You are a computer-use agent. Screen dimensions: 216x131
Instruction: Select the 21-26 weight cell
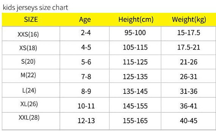[x=190, y=62]
